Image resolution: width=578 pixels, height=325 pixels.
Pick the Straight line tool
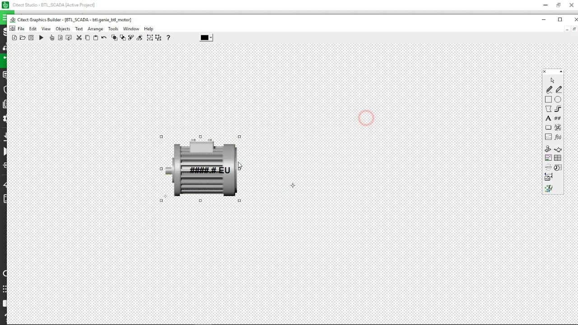(x=558, y=90)
